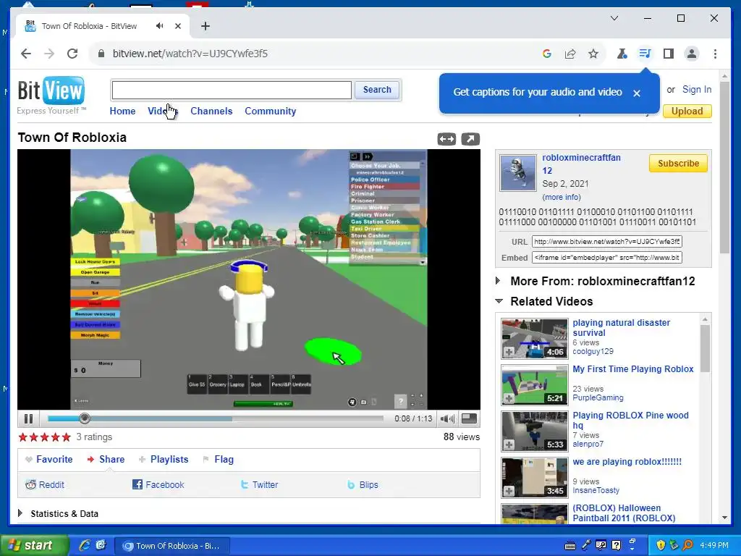741x556 pixels.
Task: Click the Upload button
Action: click(687, 111)
